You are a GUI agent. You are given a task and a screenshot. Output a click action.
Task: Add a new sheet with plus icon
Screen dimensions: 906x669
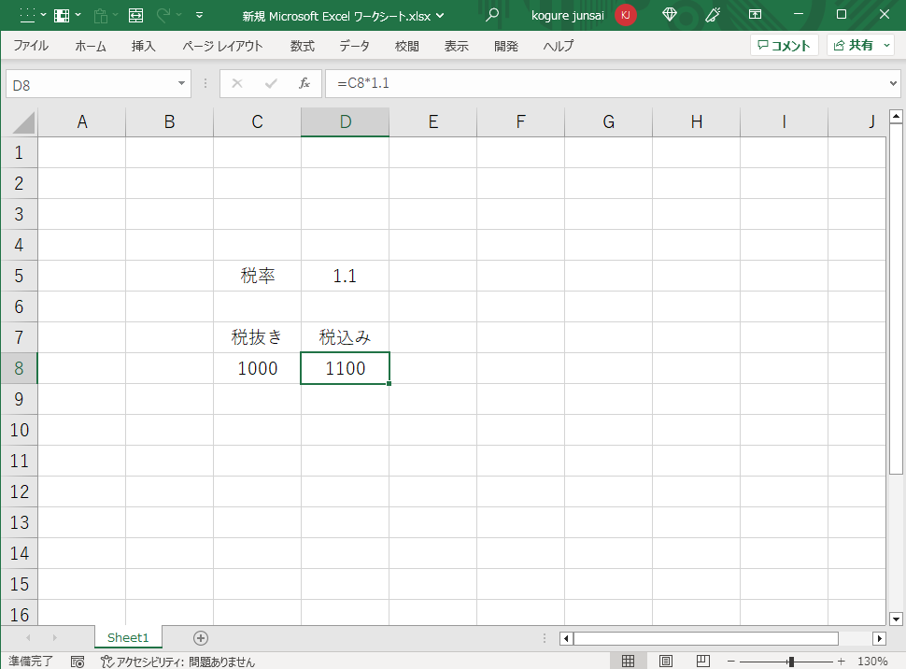coord(201,638)
